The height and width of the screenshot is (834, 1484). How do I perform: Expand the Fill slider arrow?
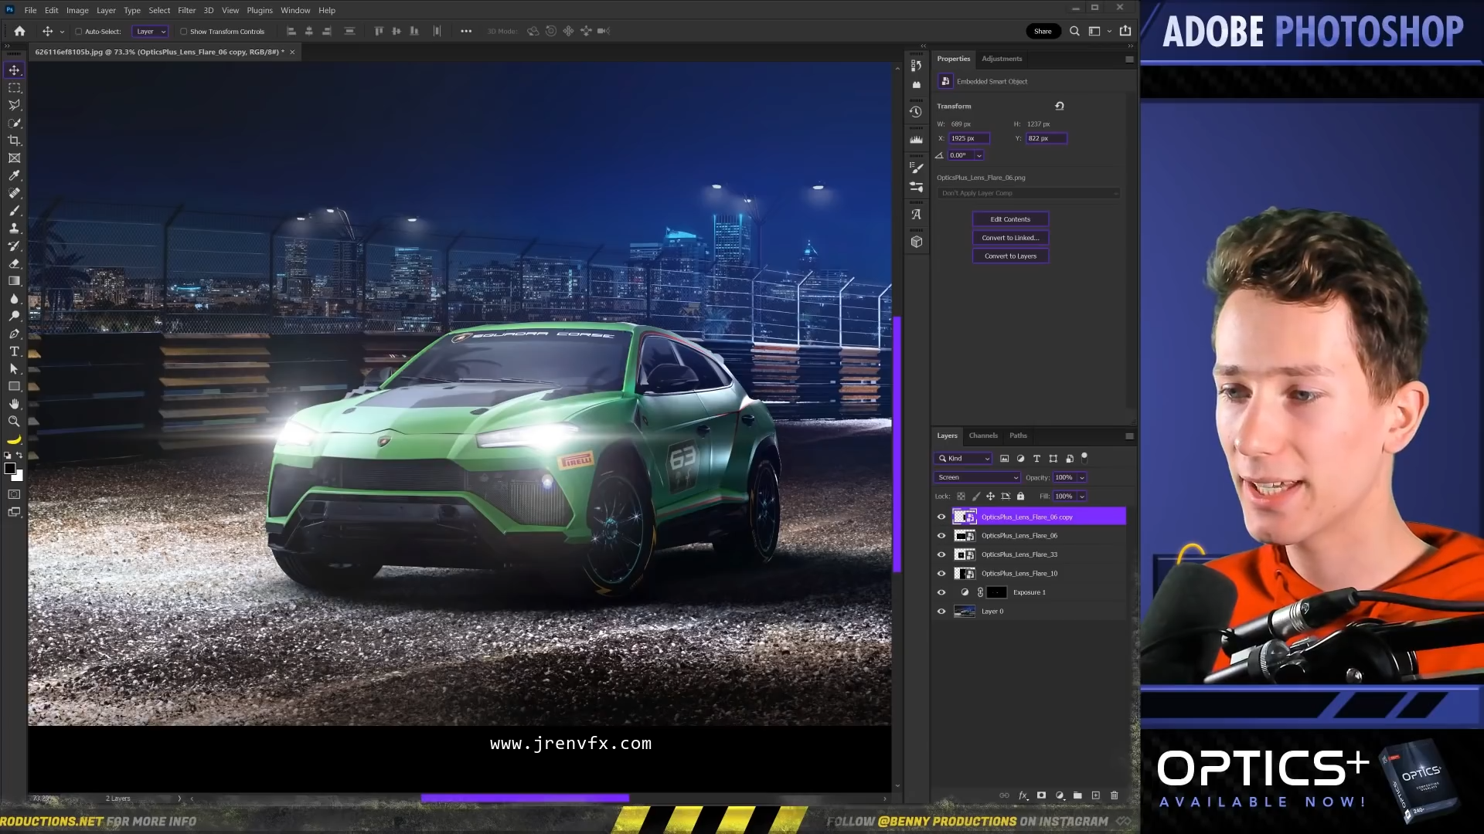1082,497
